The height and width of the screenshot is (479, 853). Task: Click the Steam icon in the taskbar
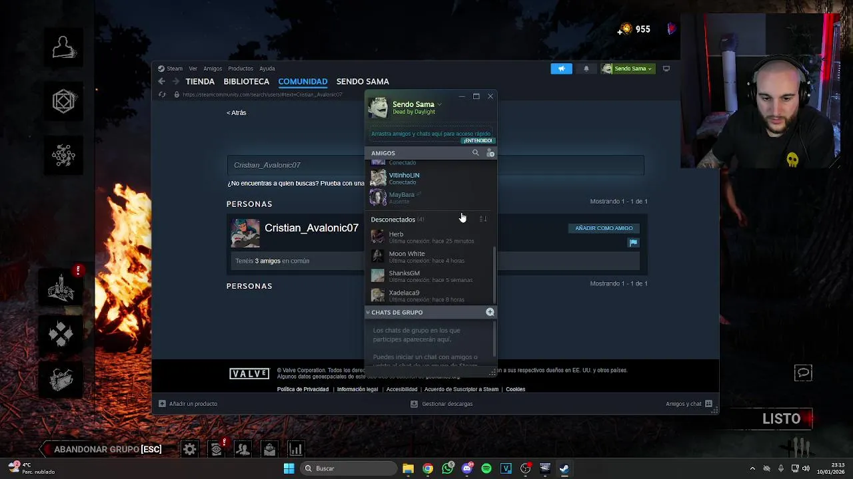click(564, 468)
